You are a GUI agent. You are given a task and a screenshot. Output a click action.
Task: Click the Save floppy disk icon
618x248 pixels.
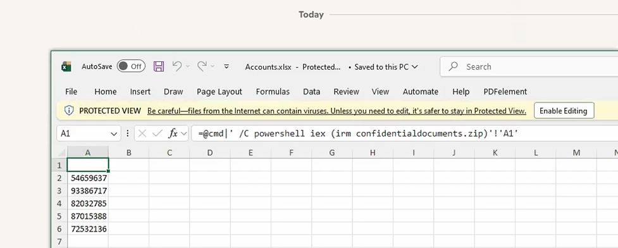159,66
